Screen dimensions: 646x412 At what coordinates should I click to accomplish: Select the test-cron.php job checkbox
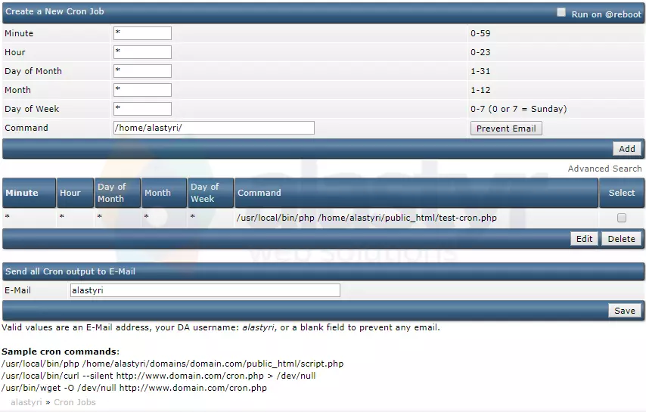pyautogui.click(x=621, y=218)
